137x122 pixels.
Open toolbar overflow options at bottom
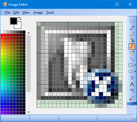[x=135, y=104]
